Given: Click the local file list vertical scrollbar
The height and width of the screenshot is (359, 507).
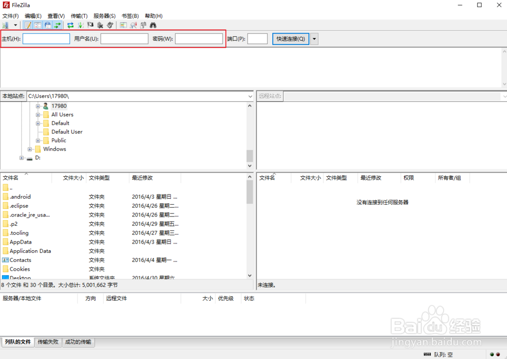Looking at the screenshot, I should coord(250,230).
